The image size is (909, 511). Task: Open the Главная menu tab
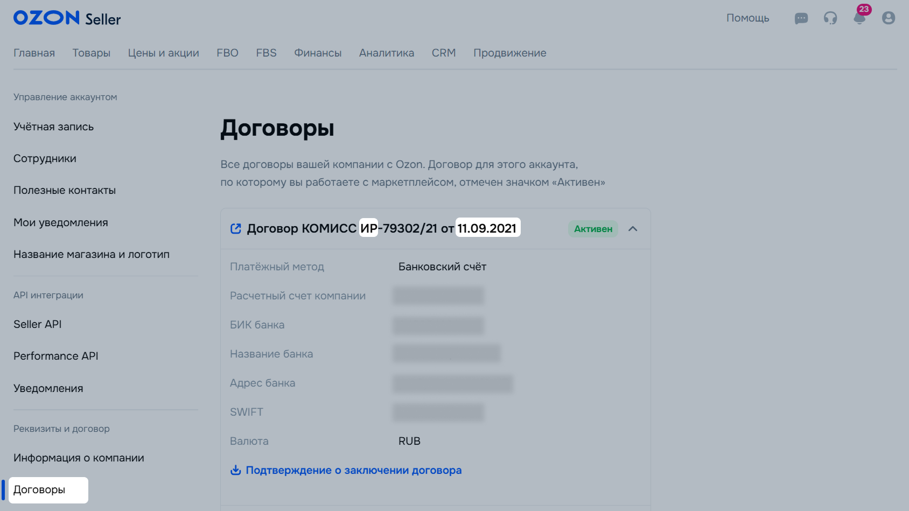pyautogui.click(x=34, y=53)
